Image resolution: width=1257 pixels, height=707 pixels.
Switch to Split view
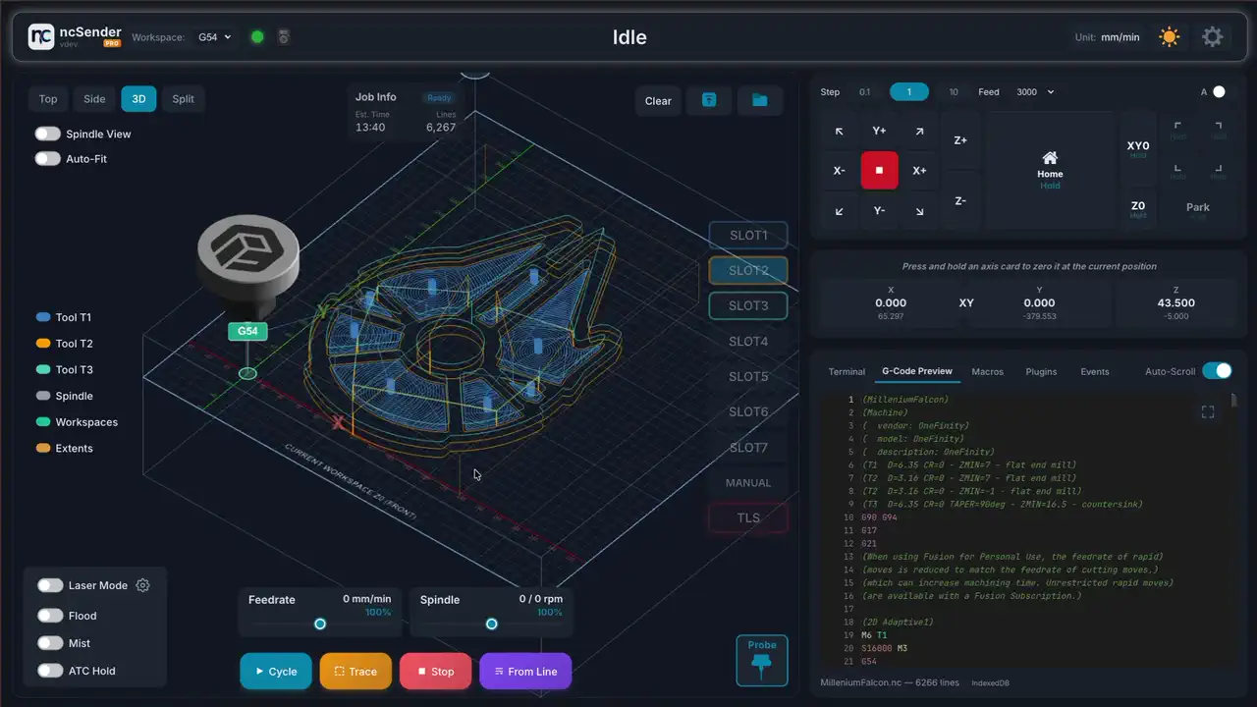[184, 98]
